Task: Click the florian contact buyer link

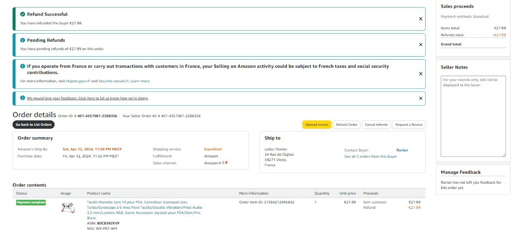Action: pos(402,150)
